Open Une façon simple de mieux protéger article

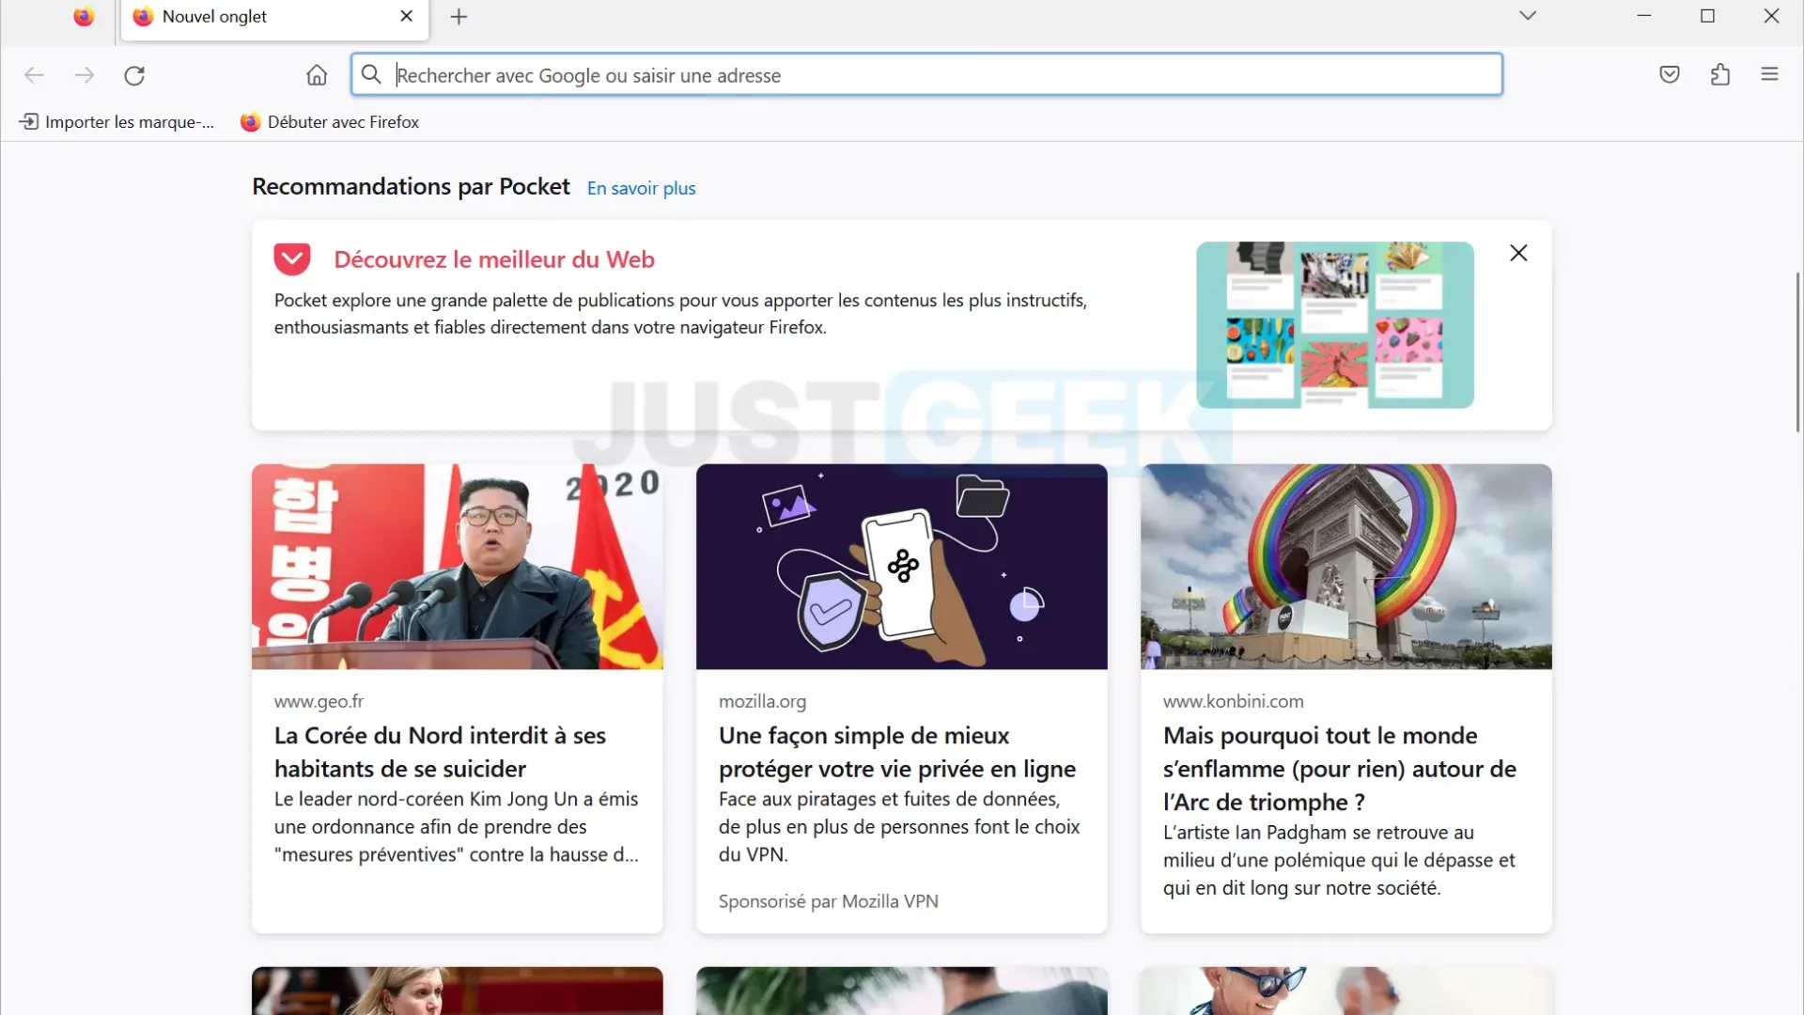(x=897, y=752)
